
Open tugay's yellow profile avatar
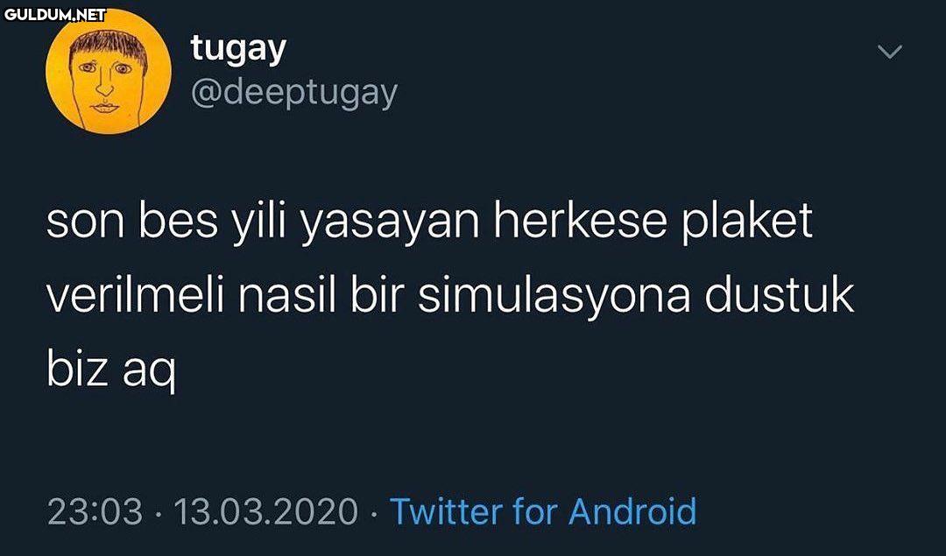(x=108, y=71)
